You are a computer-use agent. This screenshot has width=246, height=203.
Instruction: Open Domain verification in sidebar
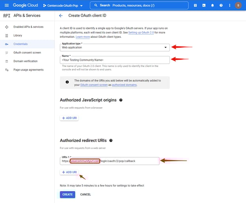pyautogui.click(x=25, y=61)
